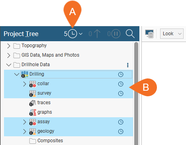Screen dimensions: 186x145
Task: Open the search magnifier in Project Tree
Action: pyautogui.click(x=130, y=34)
